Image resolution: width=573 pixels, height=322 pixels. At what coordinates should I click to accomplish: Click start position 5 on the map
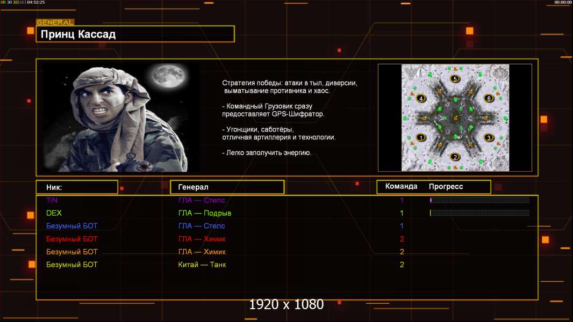(x=455, y=79)
